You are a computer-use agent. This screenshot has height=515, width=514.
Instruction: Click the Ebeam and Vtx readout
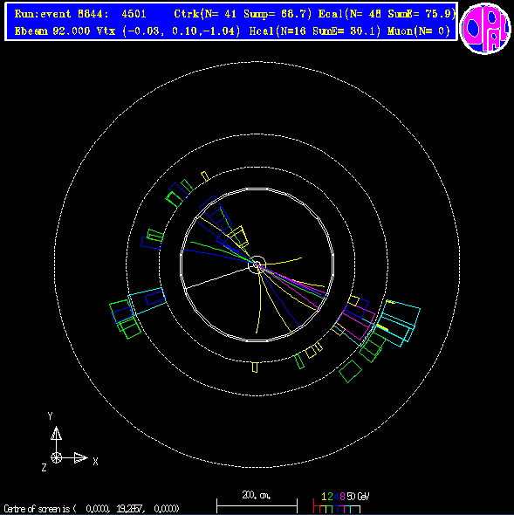[127, 31]
